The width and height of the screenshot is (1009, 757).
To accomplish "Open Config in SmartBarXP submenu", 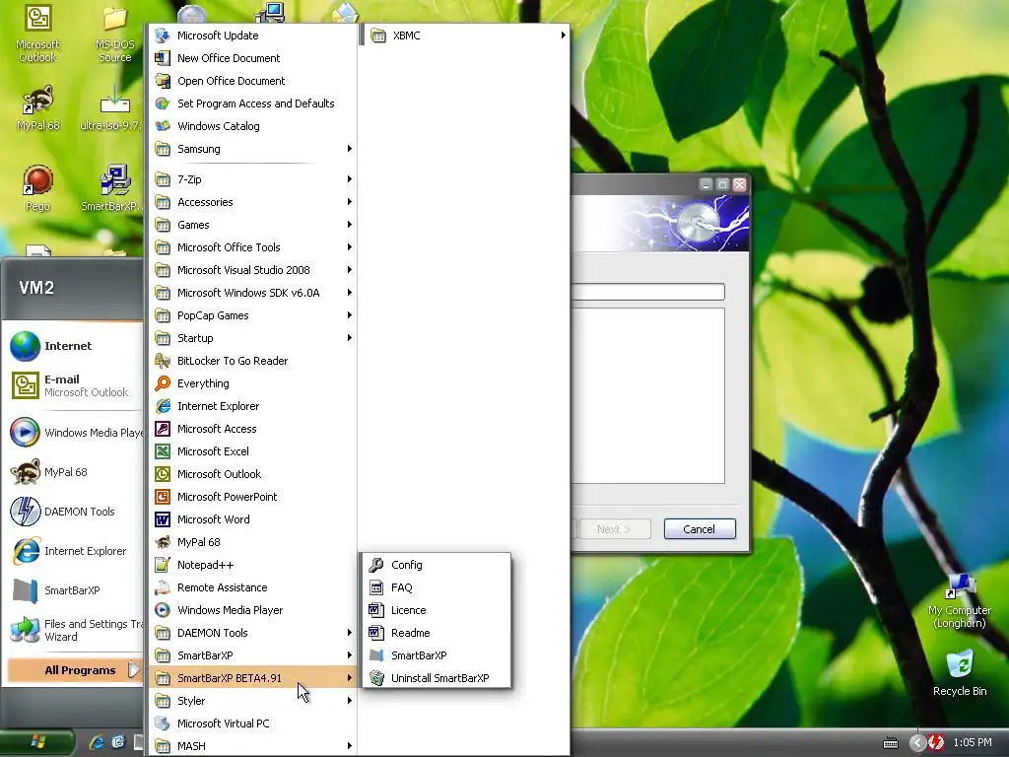I will [437, 565].
